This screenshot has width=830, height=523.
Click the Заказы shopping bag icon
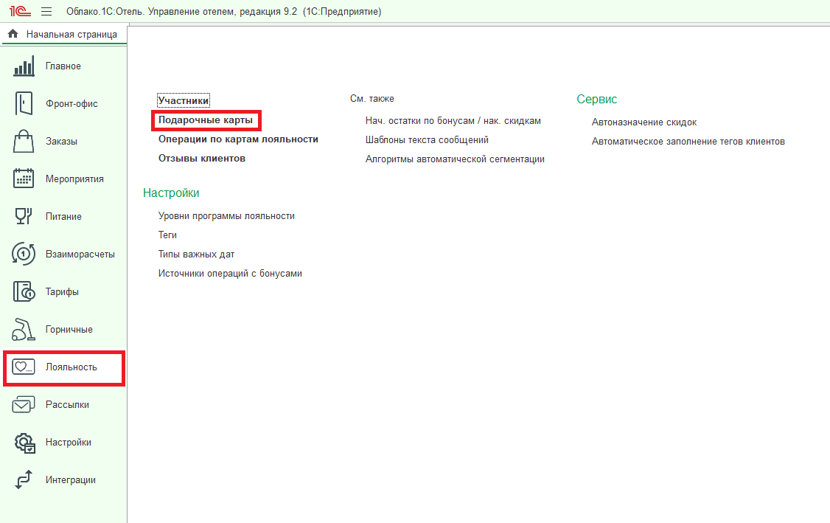[24, 142]
